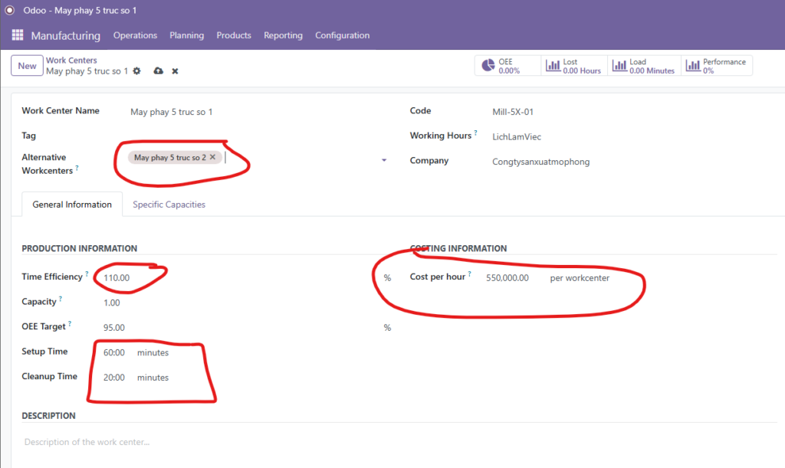Click the Cost per hour value field
This screenshot has width=785, height=468.
point(507,278)
